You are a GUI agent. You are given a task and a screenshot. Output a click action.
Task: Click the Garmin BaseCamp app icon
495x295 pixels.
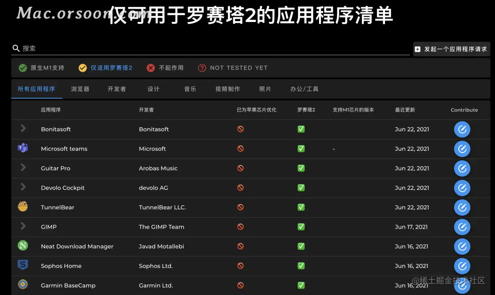[23, 284]
